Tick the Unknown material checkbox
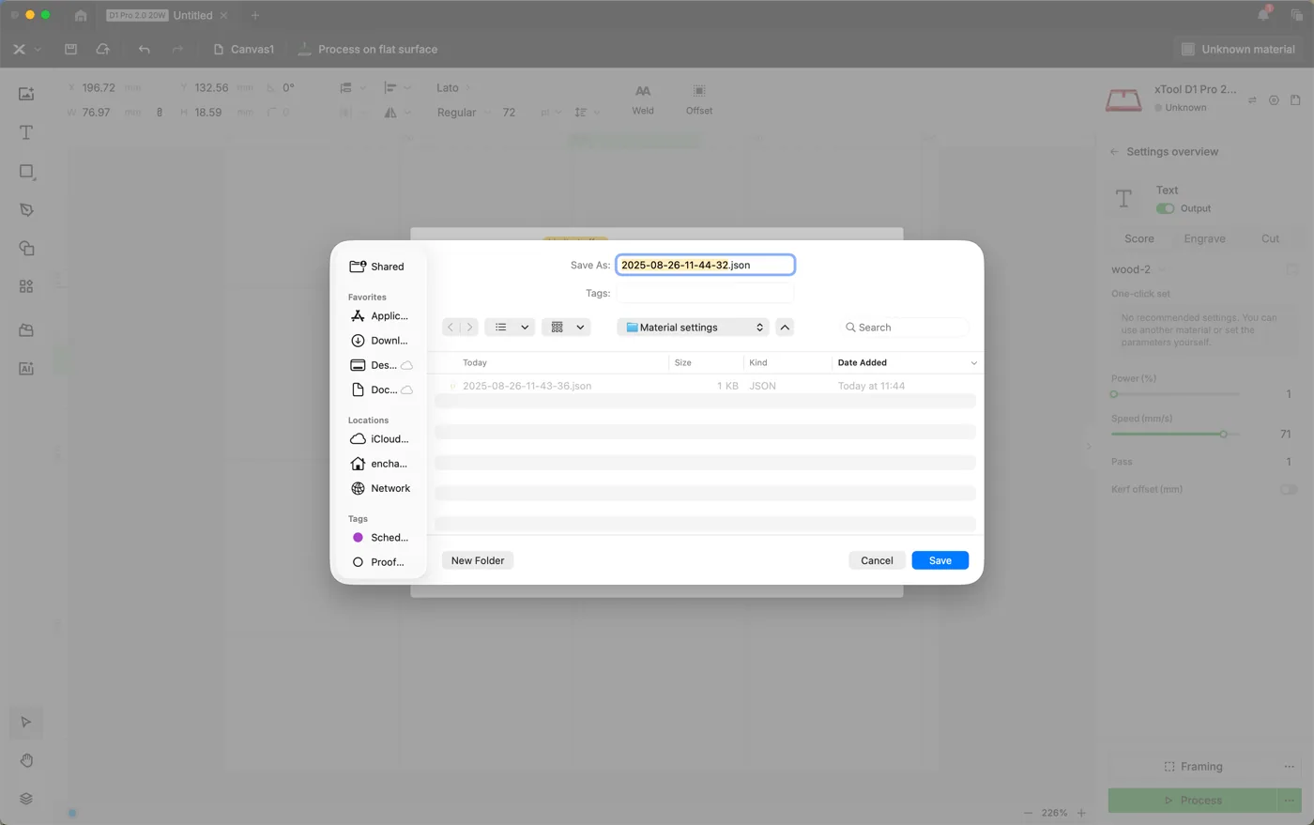 (1187, 49)
